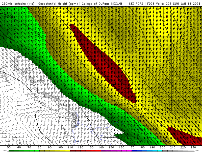Select the bright yellow swatch just before 110

[68, 151]
